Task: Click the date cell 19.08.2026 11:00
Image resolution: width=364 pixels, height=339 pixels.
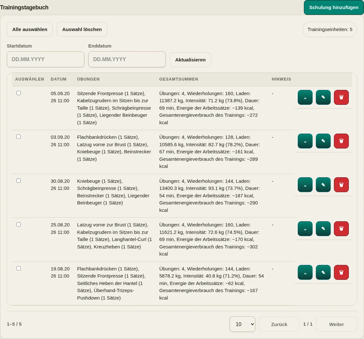Action: coord(60,272)
